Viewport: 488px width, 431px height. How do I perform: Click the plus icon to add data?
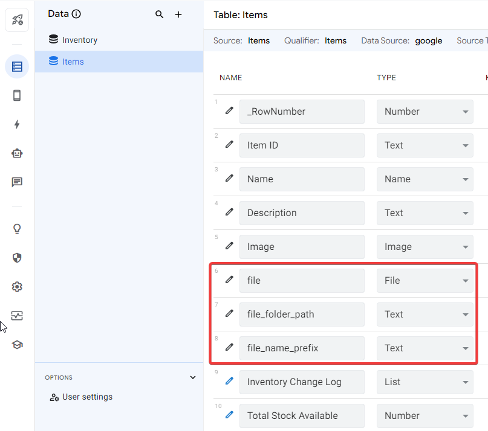pyautogui.click(x=178, y=14)
